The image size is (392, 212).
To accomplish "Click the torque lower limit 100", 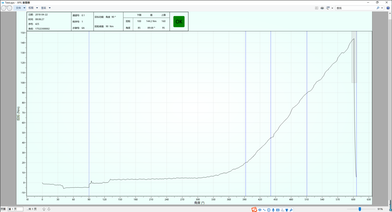I will pyautogui.click(x=139, y=21).
